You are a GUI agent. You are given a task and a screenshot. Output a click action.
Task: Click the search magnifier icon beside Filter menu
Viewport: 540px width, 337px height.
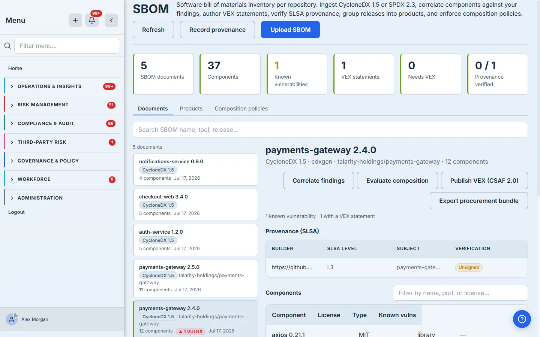tap(7, 46)
